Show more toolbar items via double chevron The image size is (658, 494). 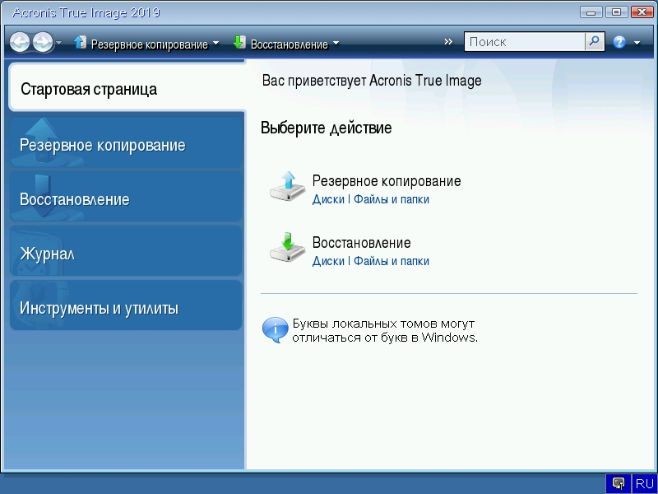tap(448, 42)
